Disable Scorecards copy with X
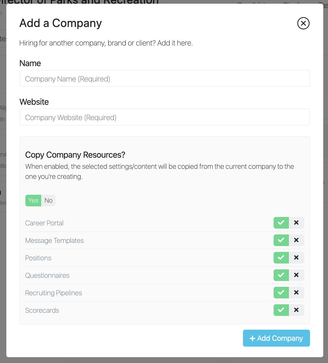This screenshot has height=363, width=328. tap(296, 310)
